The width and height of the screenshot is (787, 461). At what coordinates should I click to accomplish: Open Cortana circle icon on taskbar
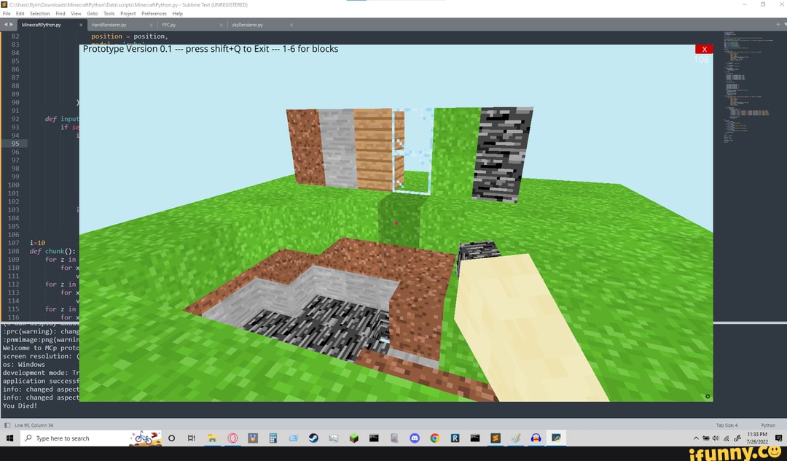(172, 438)
